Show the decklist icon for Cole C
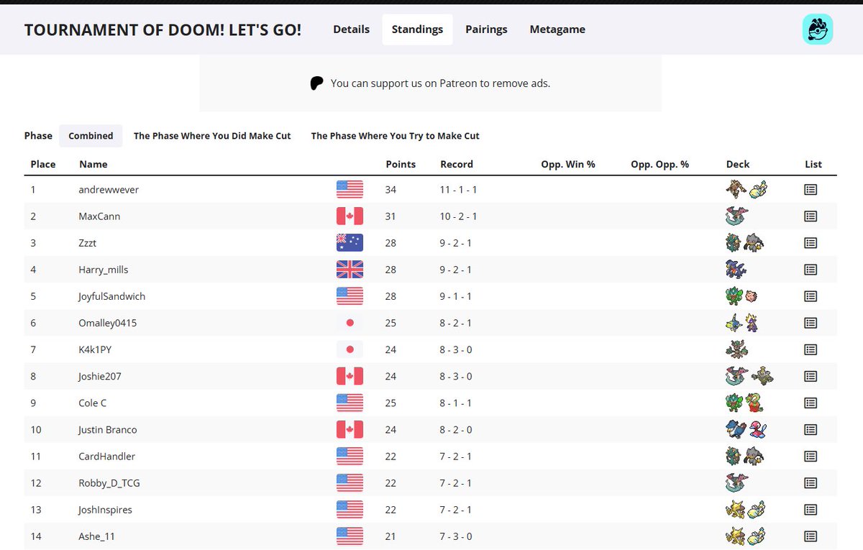This screenshot has width=863, height=550. click(x=811, y=403)
